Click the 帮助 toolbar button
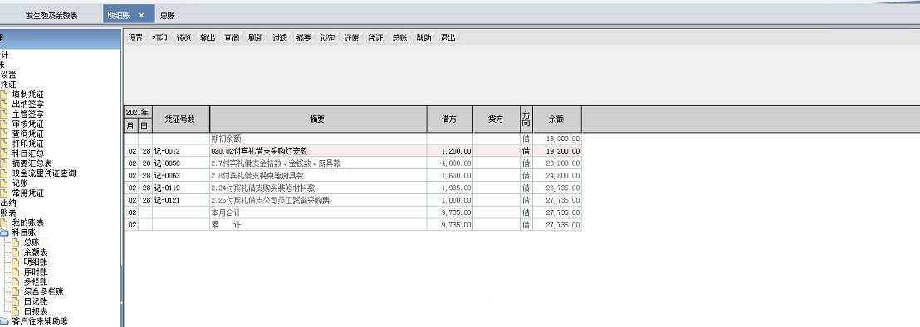This screenshot has height=327, width=920. pyautogui.click(x=423, y=38)
